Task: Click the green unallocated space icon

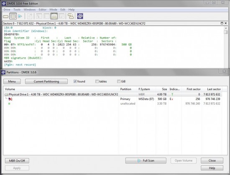Action: click(x=9, y=103)
